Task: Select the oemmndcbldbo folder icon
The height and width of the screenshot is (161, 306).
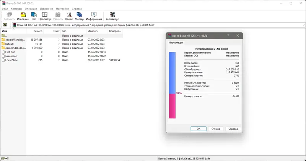Action: [3, 48]
